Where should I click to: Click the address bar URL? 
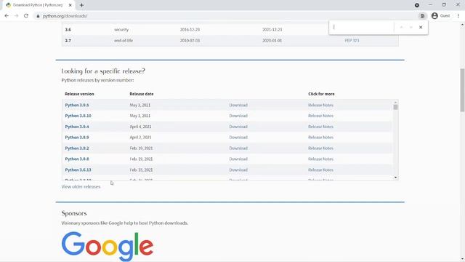(x=65, y=16)
